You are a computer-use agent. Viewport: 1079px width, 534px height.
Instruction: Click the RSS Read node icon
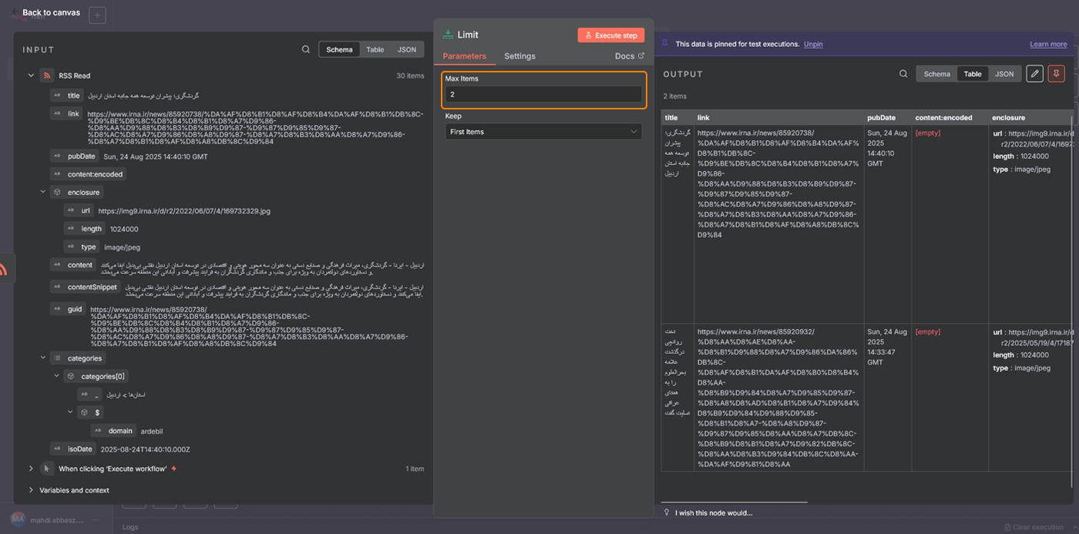pos(46,76)
